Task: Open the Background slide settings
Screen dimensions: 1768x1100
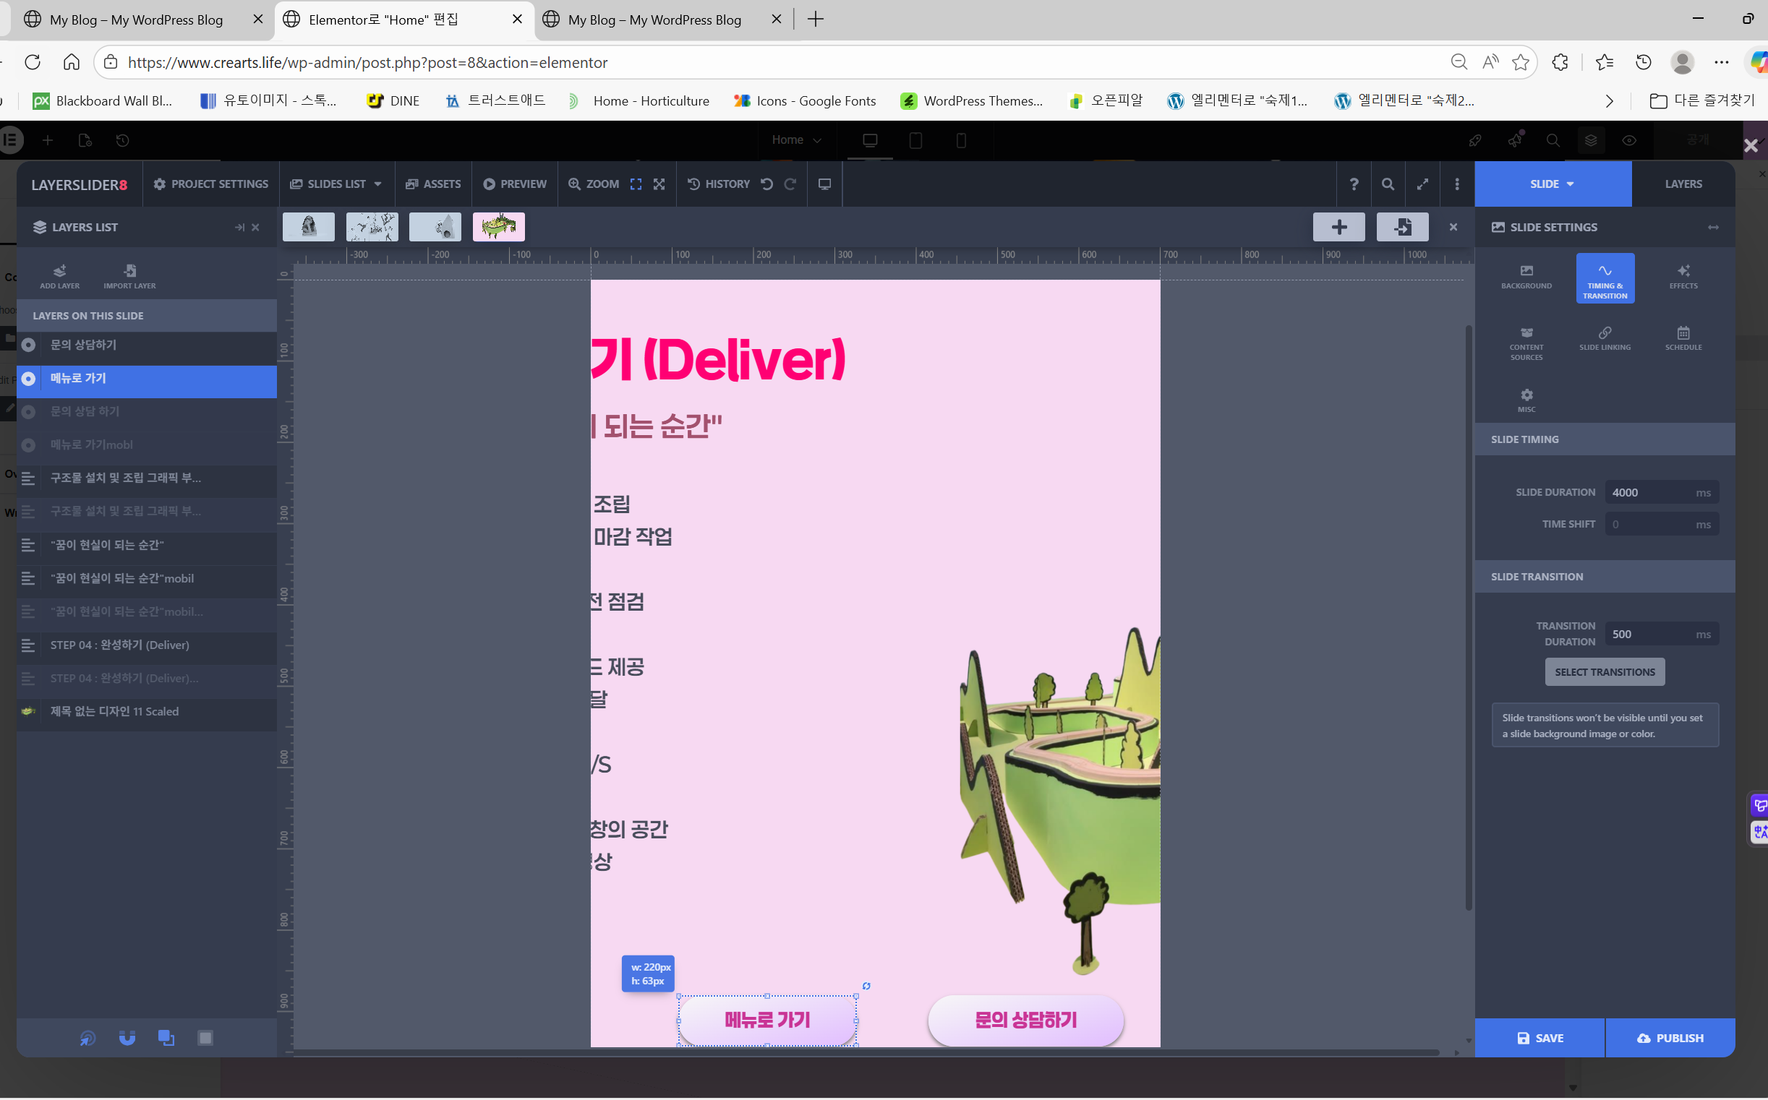Action: [x=1526, y=277]
